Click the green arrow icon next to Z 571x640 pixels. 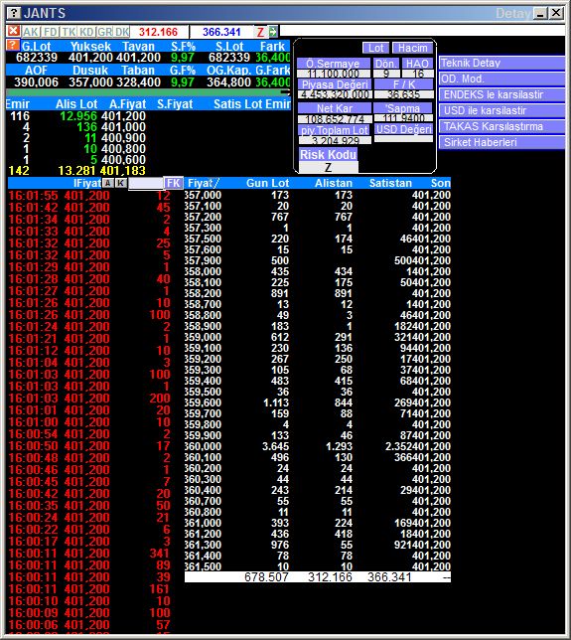[x=273, y=32]
